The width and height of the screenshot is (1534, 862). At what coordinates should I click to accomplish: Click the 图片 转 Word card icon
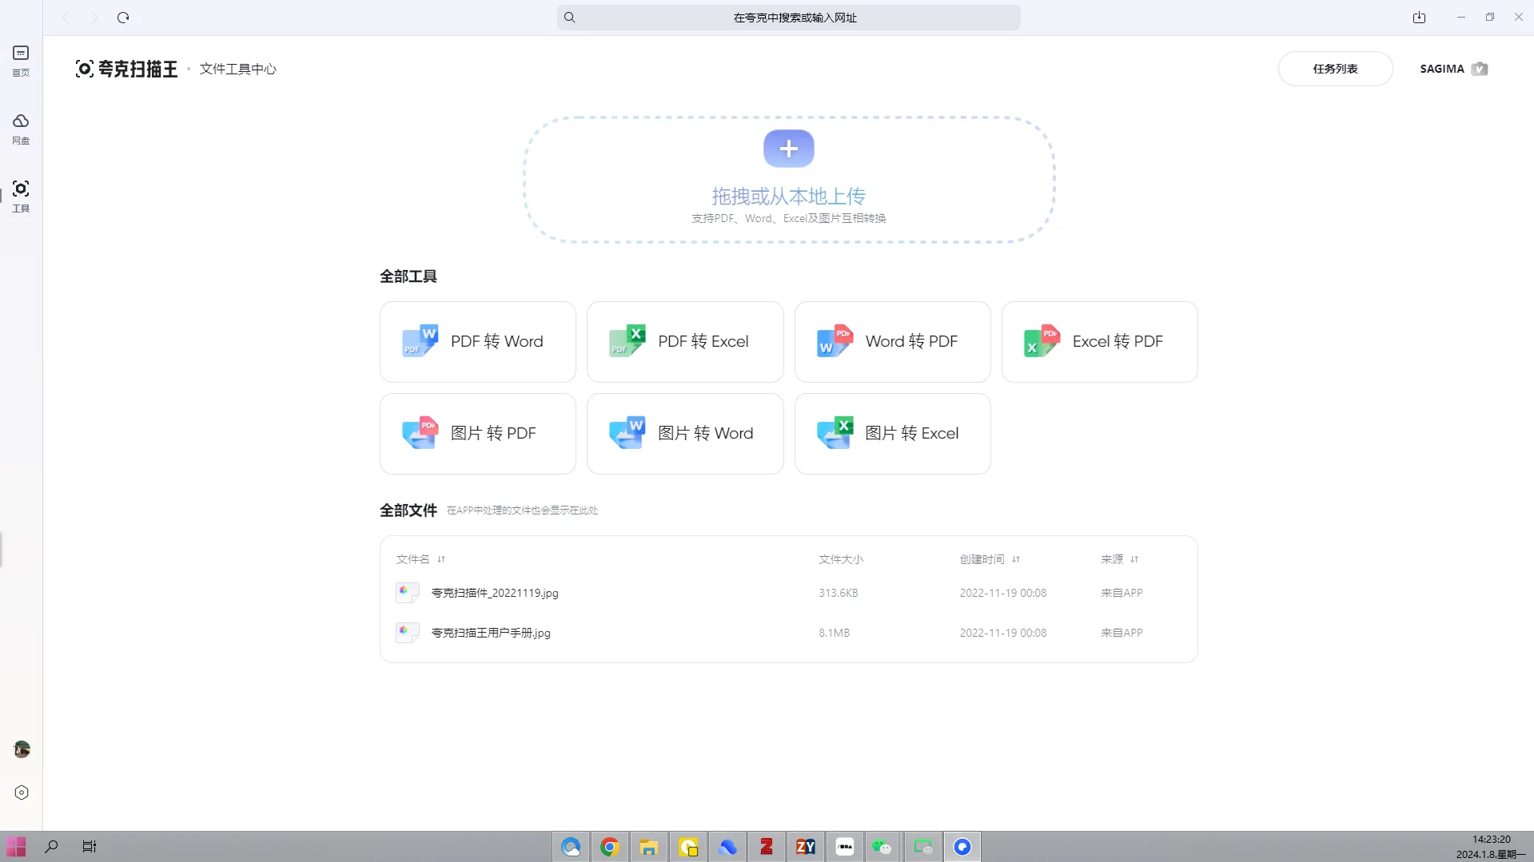[x=628, y=433]
